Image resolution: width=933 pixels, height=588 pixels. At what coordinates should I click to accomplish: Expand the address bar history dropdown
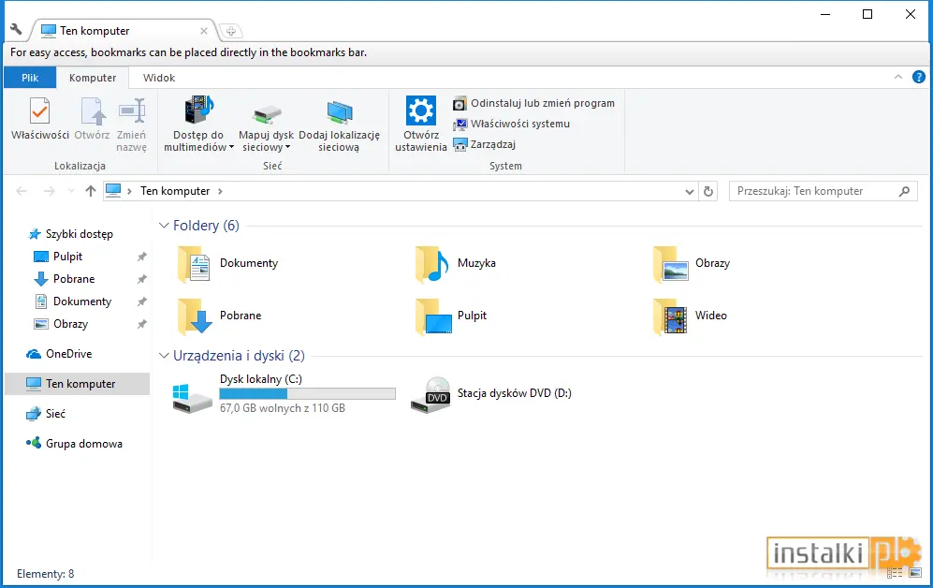tap(689, 192)
